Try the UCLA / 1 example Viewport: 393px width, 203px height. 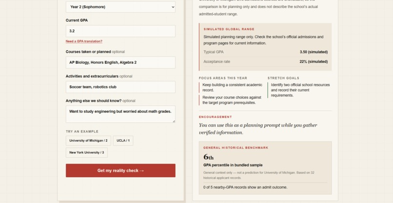(123, 141)
